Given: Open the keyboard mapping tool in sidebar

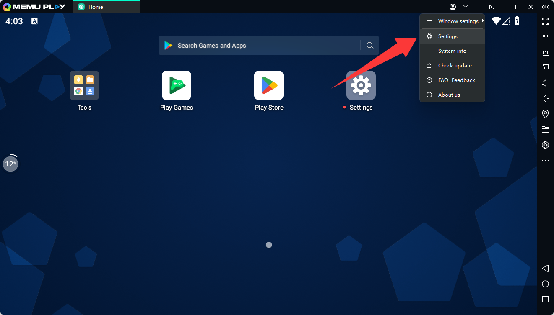Looking at the screenshot, I should coord(545,37).
